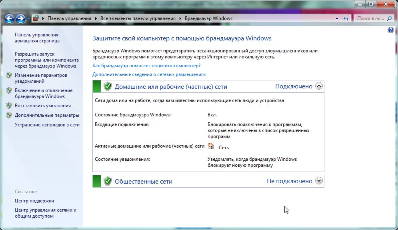Expand arrow after "Панель управления" breadcrumb
The width and height of the screenshot is (398, 230).
pyautogui.click(x=96, y=18)
